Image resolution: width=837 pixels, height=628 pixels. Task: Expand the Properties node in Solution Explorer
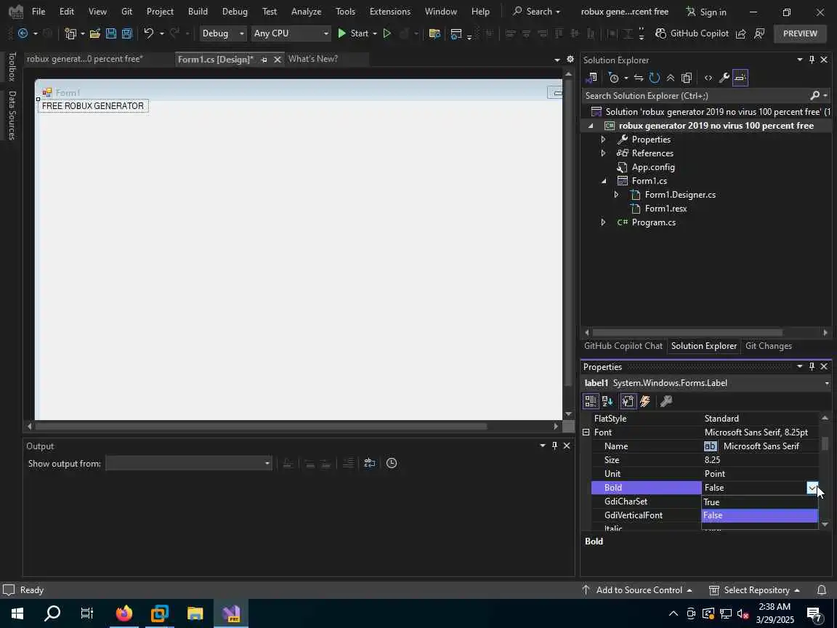[x=603, y=140]
